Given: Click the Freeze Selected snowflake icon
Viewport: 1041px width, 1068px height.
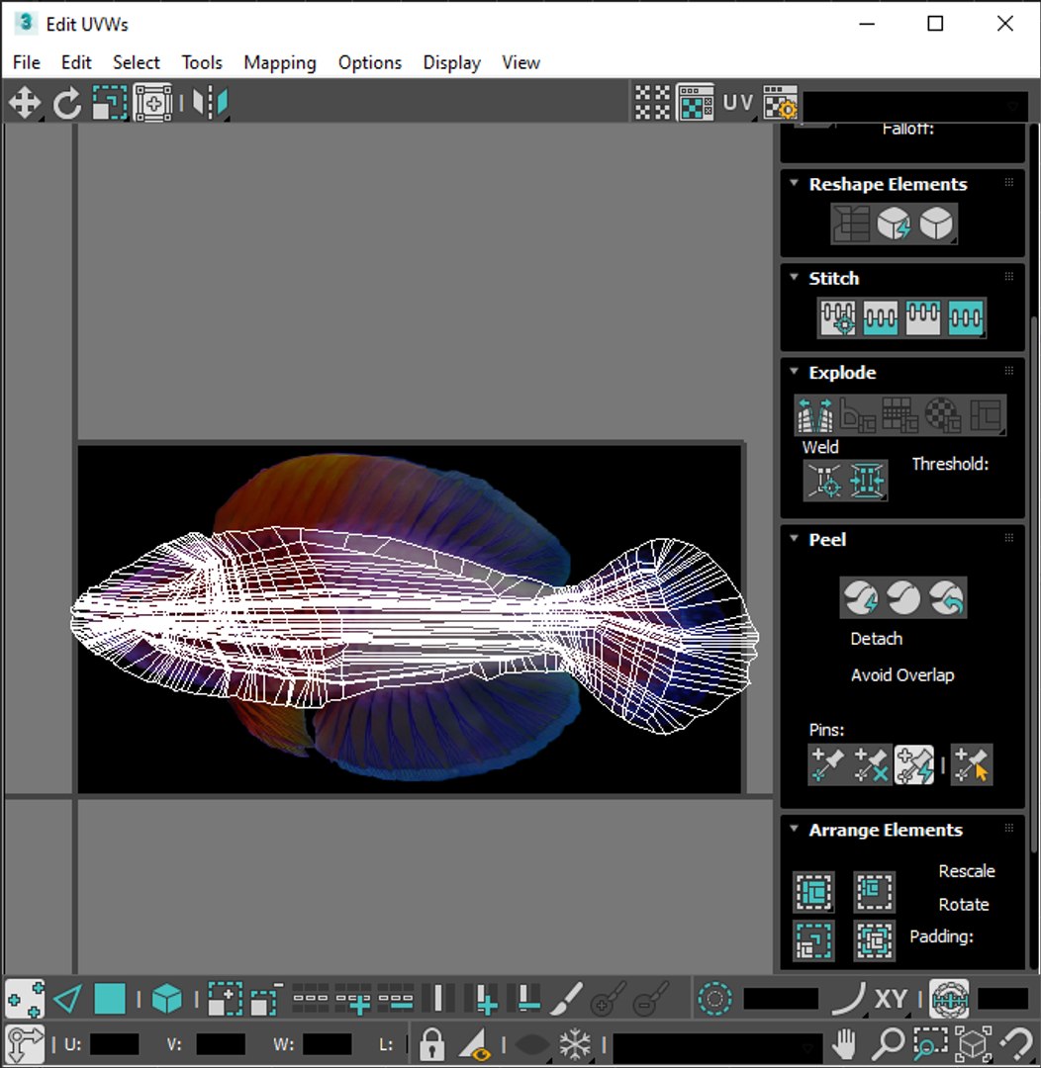Looking at the screenshot, I should click(x=575, y=1044).
